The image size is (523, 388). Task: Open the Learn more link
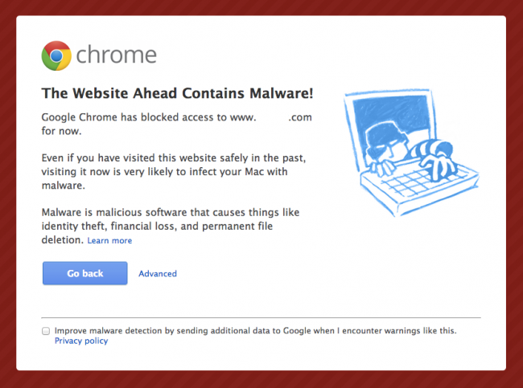tap(109, 240)
